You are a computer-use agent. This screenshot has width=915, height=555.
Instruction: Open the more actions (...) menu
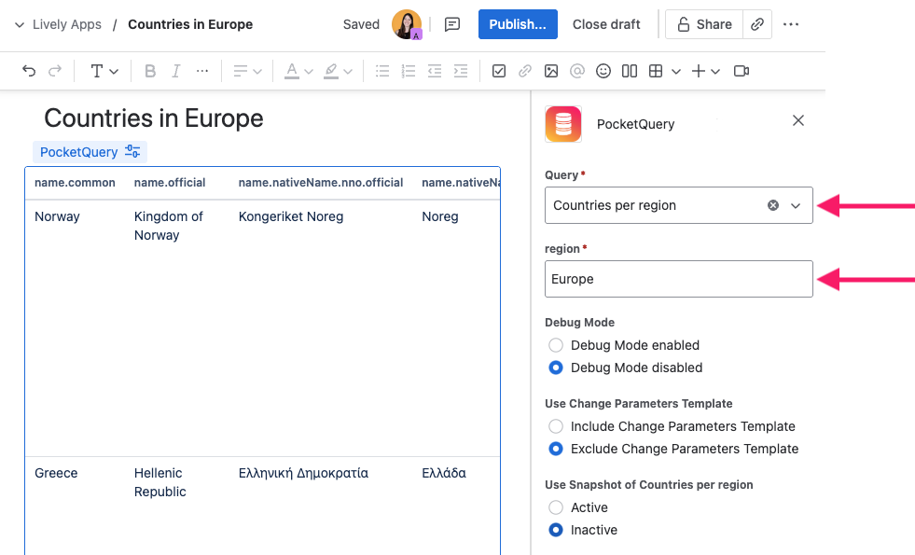(791, 24)
